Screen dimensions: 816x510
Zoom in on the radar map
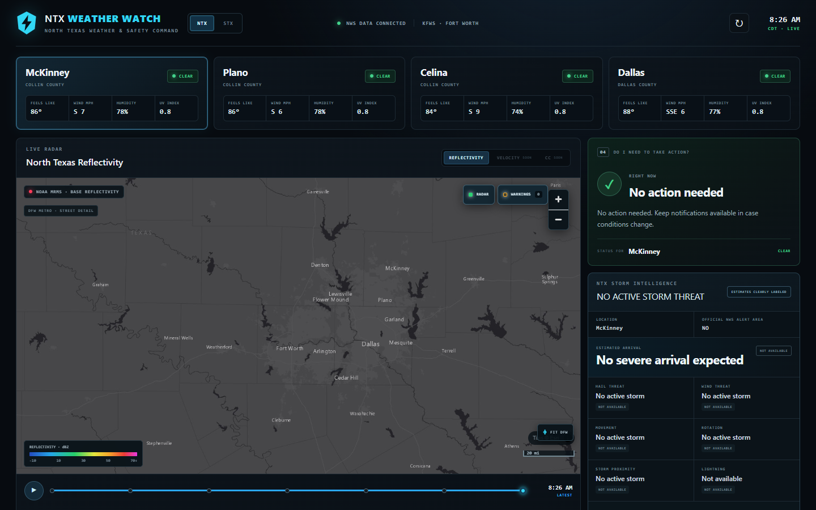pos(558,199)
